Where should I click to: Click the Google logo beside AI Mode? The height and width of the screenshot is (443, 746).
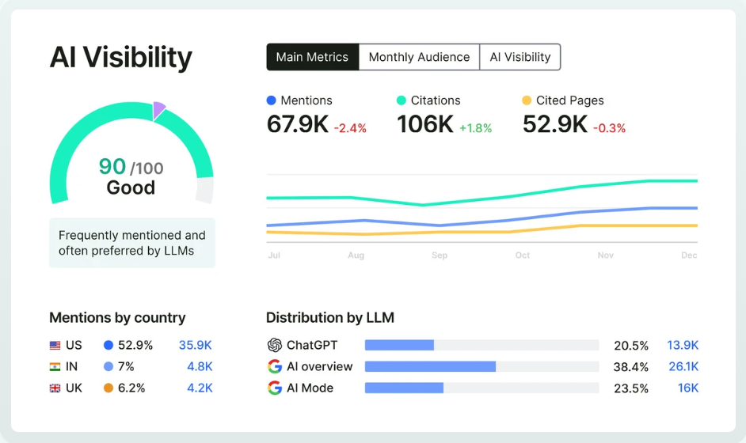pyautogui.click(x=275, y=388)
